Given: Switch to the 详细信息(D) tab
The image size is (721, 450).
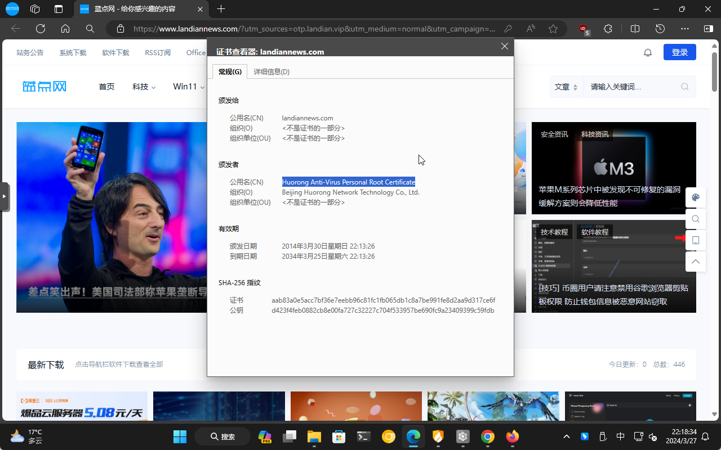Looking at the screenshot, I should (x=272, y=71).
